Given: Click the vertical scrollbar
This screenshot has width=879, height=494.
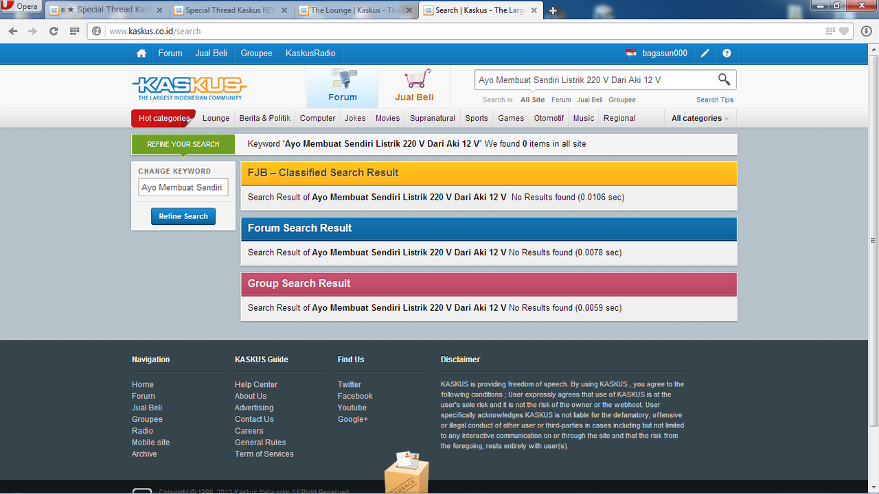Looking at the screenshot, I should click(x=873, y=240).
